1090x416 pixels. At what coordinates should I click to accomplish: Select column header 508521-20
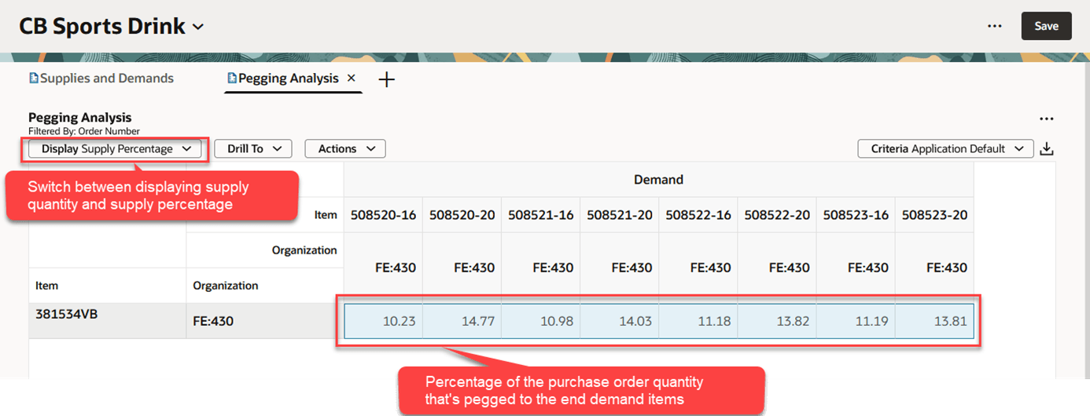(619, 214)
